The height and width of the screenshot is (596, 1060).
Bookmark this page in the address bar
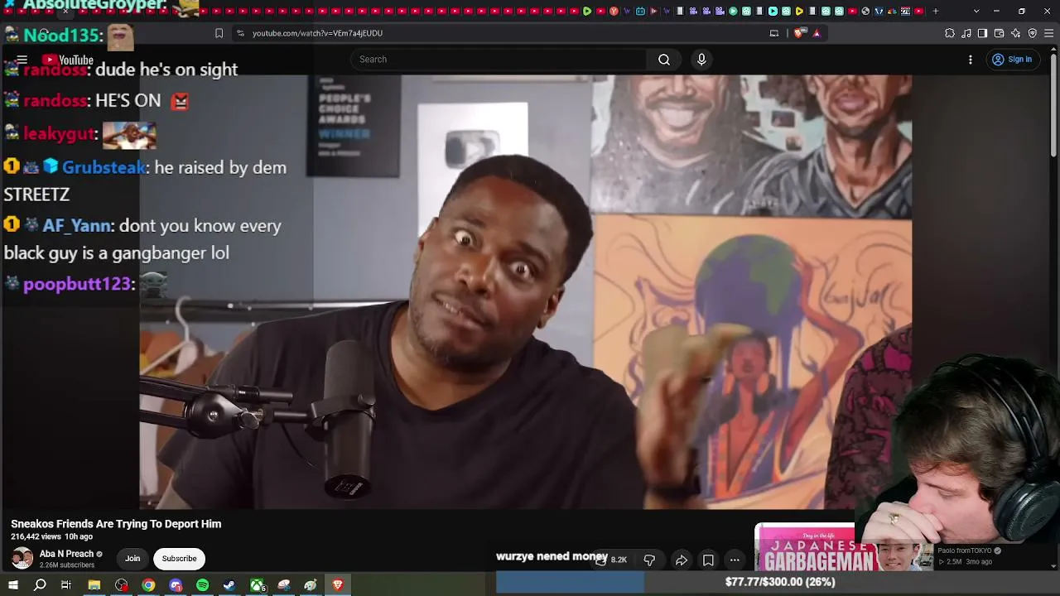(219, 33)
